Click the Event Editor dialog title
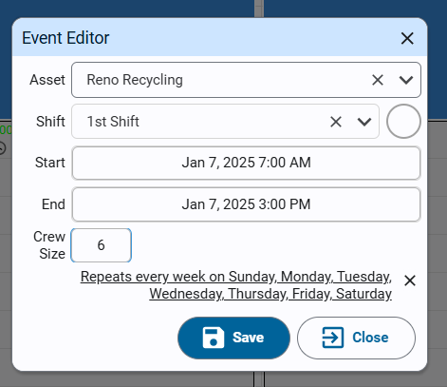The width and height of the screenshot is (447, 387). [65, 38]
